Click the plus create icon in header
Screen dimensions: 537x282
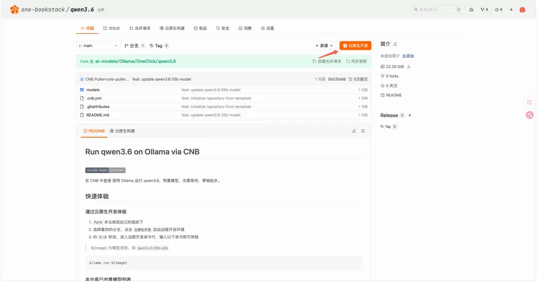click(x=511, y=9)
